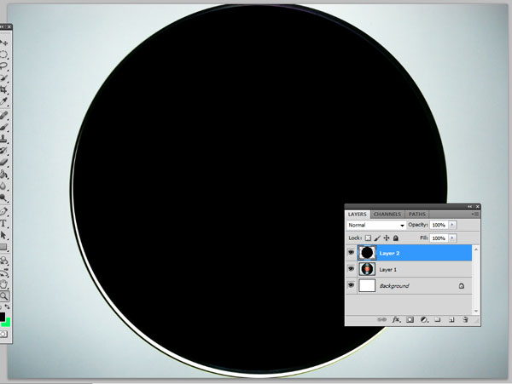The image size is (512, 384).
Task: Select the Path Selection arrow tool
Action: 4,235
